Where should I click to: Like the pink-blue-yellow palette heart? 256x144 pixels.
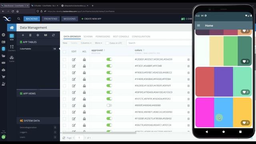(x=245, y=123)
